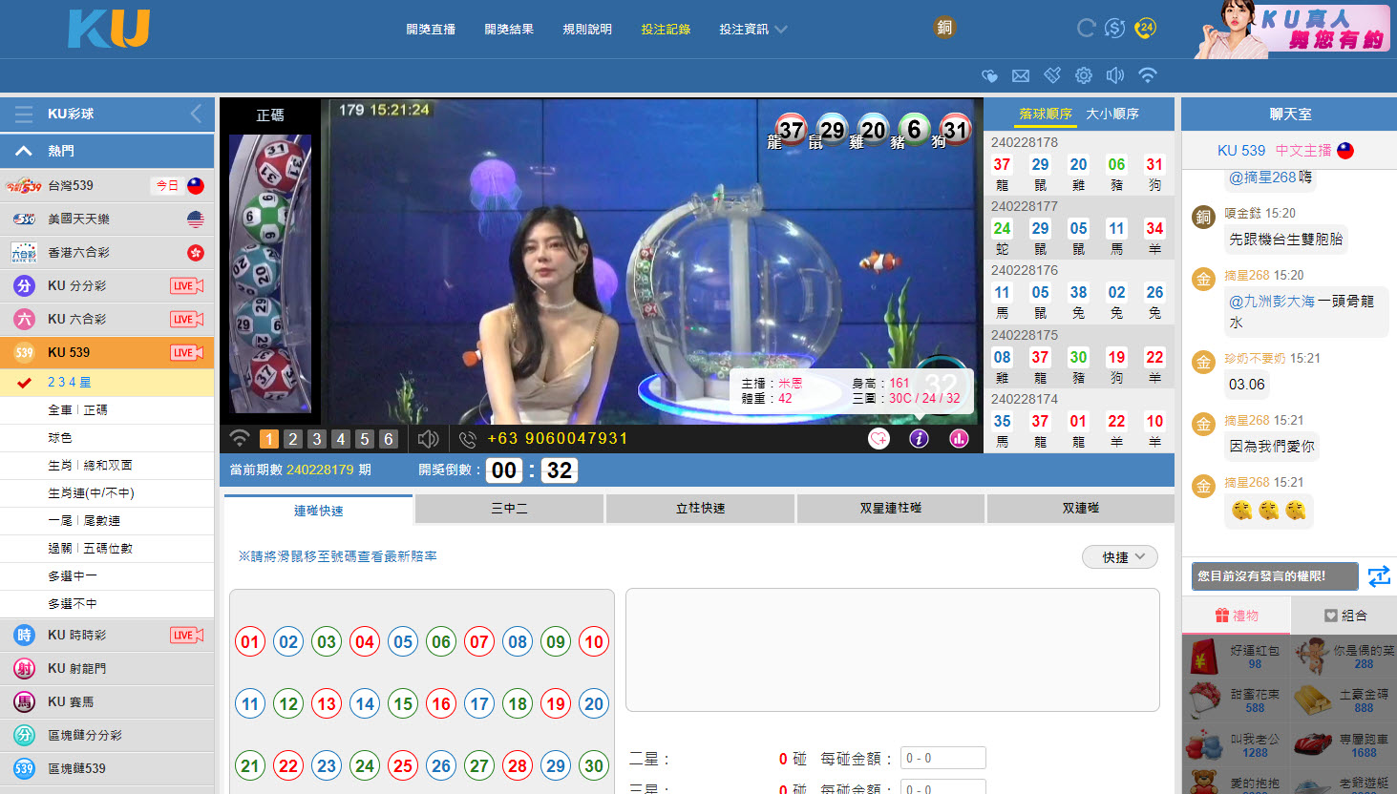The height and width of the screenshot is (794, 1397).
Task: Open 投注記錄 from top menu
Action: (x=666, y=30)
